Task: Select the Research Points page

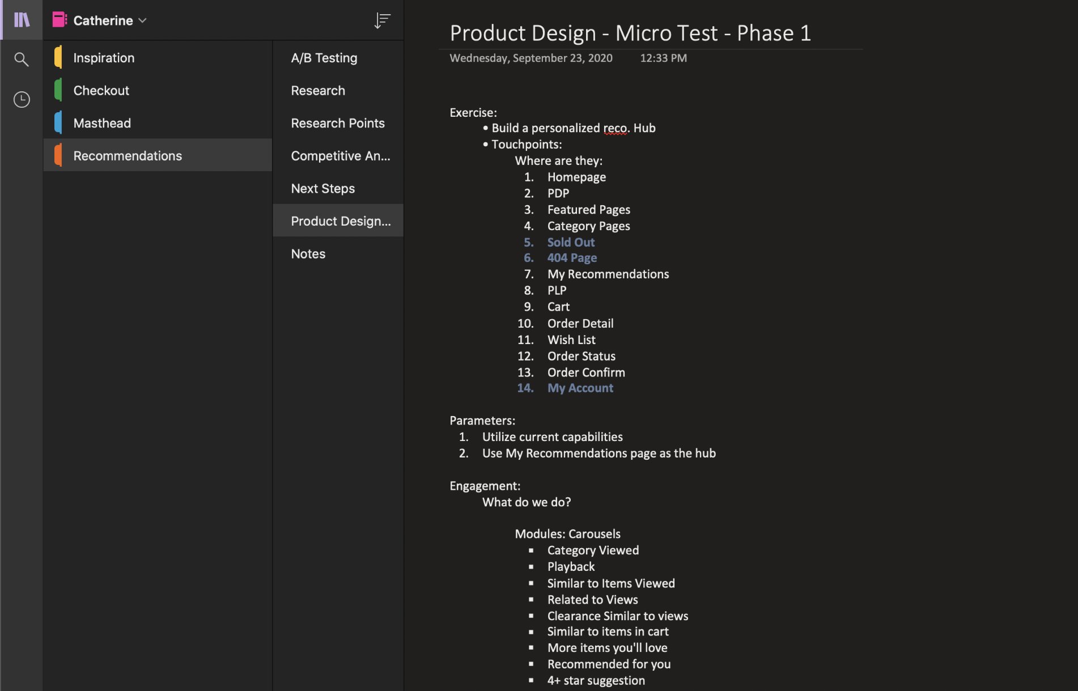Action: point(337,122)
